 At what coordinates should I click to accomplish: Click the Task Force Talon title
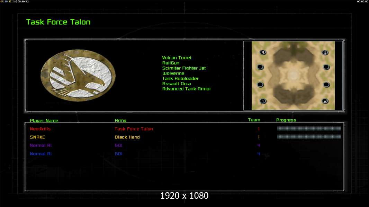click(58, 22)
